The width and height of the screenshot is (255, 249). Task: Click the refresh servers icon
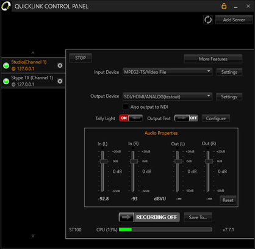coord(208,20)
